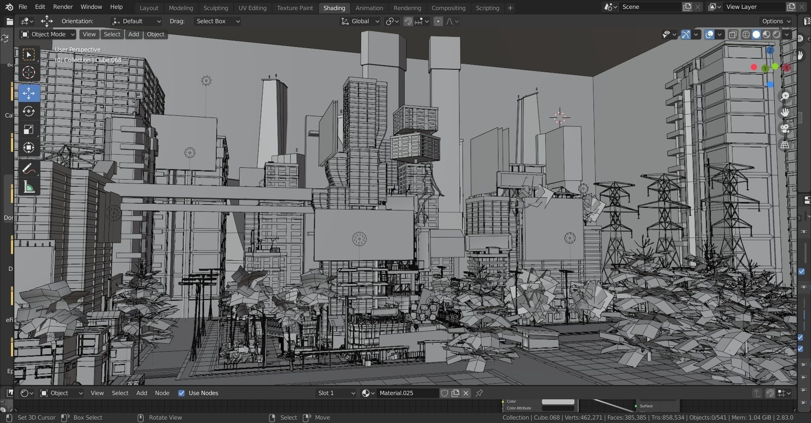Toggle the camera view icon
This screenshot has height=423, width=811.
785,128
